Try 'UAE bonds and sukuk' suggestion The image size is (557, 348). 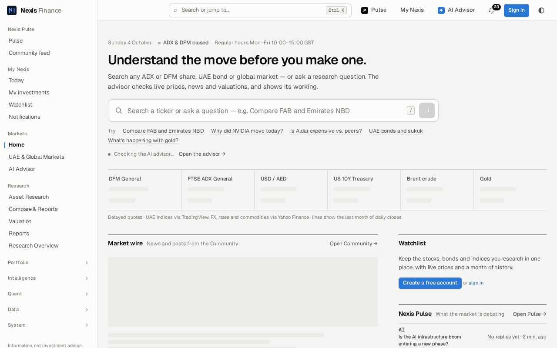[x=396, y=131]
